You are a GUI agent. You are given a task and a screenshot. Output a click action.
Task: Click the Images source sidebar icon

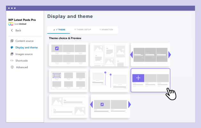click(x=12, y=54)
